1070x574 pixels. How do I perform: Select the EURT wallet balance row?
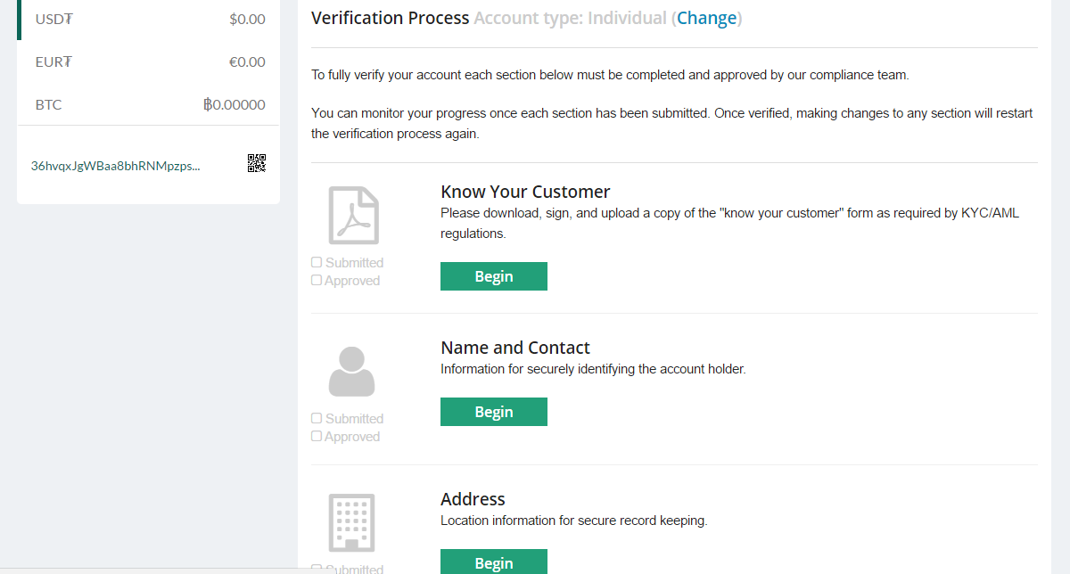tap(149, 61)
